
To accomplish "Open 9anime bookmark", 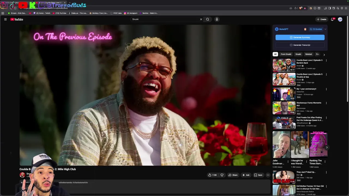I will pyautogui.click(x=149, y=13).
